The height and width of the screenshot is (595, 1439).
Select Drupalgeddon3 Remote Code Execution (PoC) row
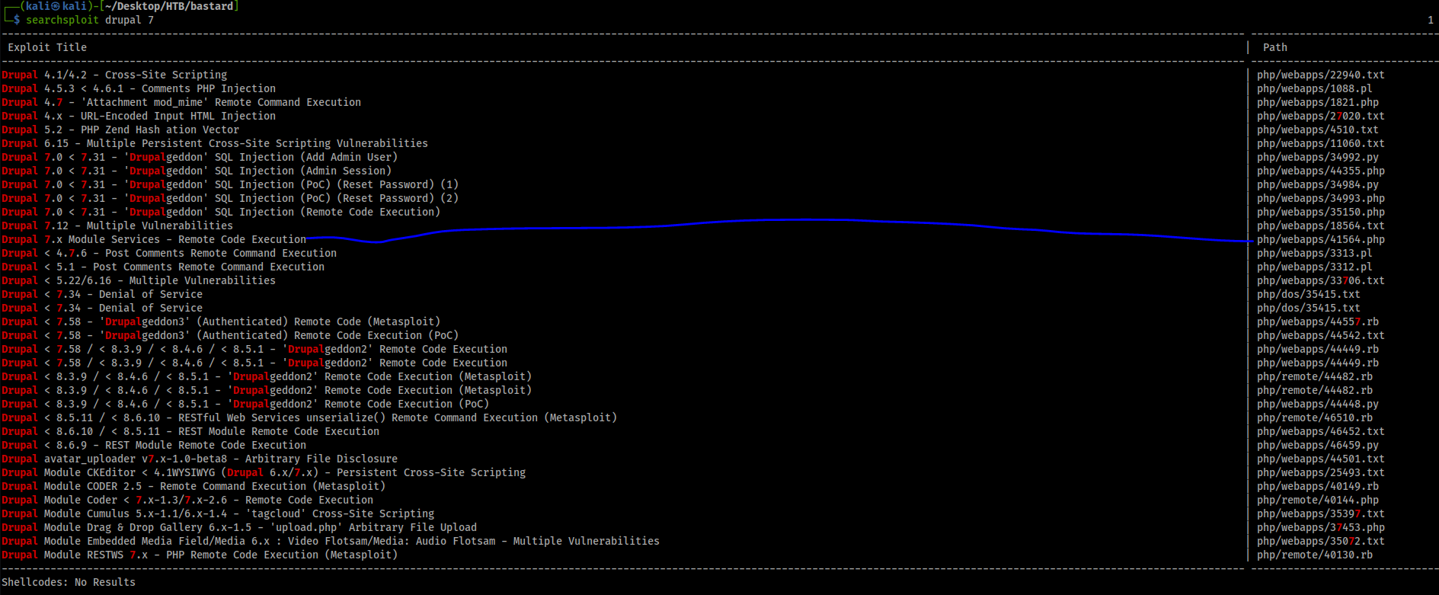(230, 335)
